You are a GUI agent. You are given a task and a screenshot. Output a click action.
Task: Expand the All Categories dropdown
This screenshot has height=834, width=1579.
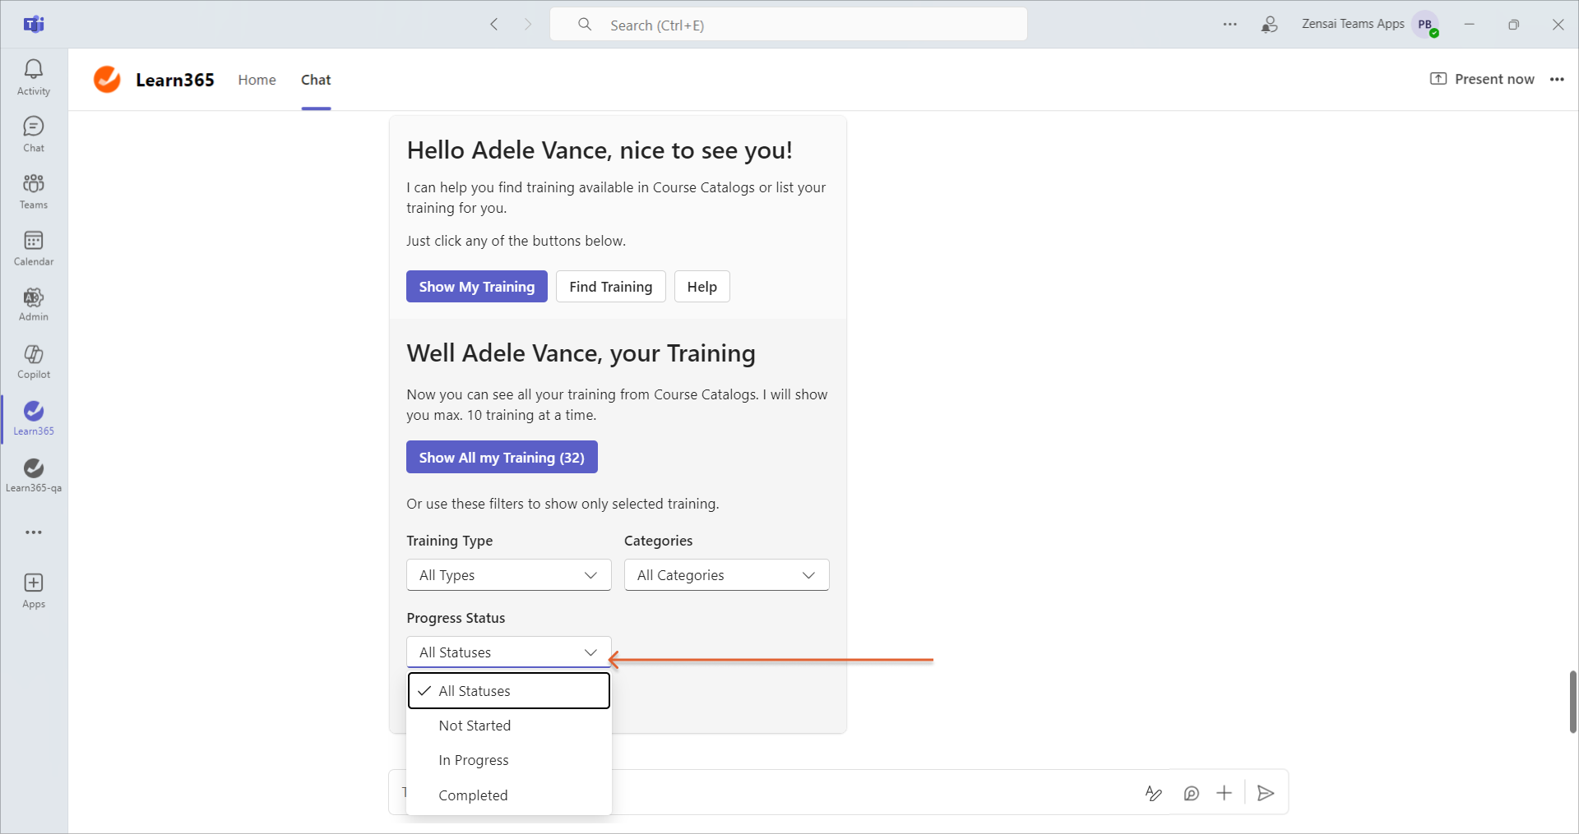[726, 575]
